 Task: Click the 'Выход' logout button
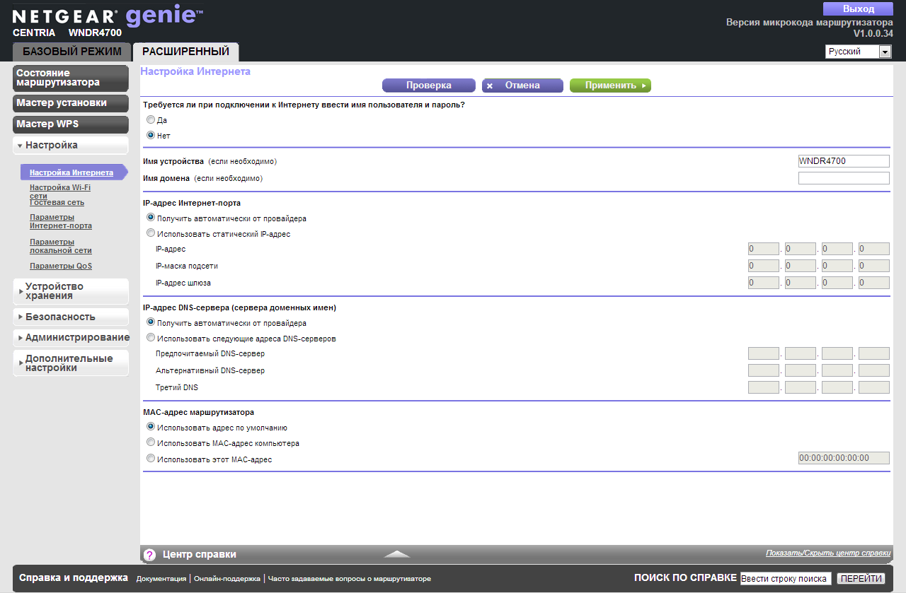click(858, 9)
